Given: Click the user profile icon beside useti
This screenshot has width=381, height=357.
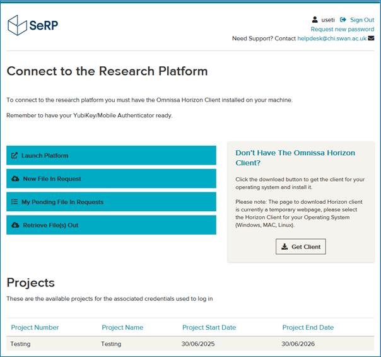Looking at the screenshot, I should (315, 20).
